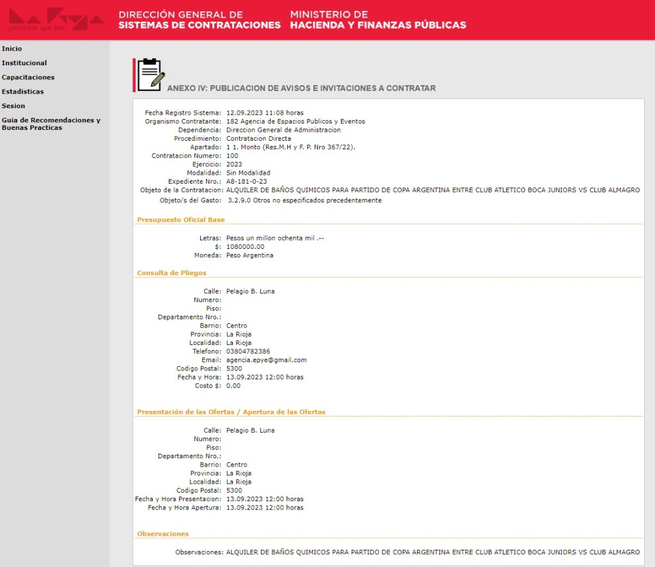Select the Sesion sidebar item
The width and height of the screenshot is (655, 567).
tap(13, 106)
